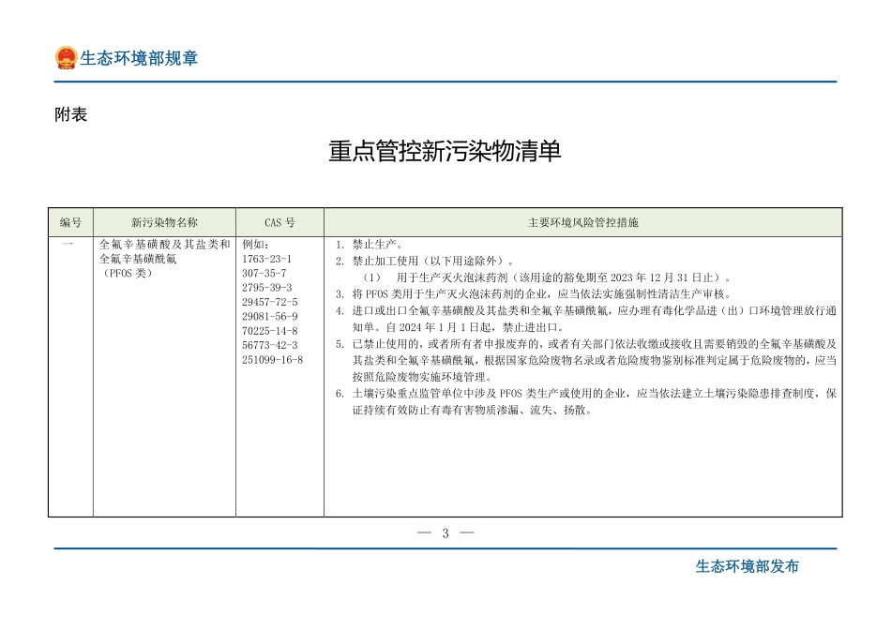Click the 禁止生产 measure item

370,244
